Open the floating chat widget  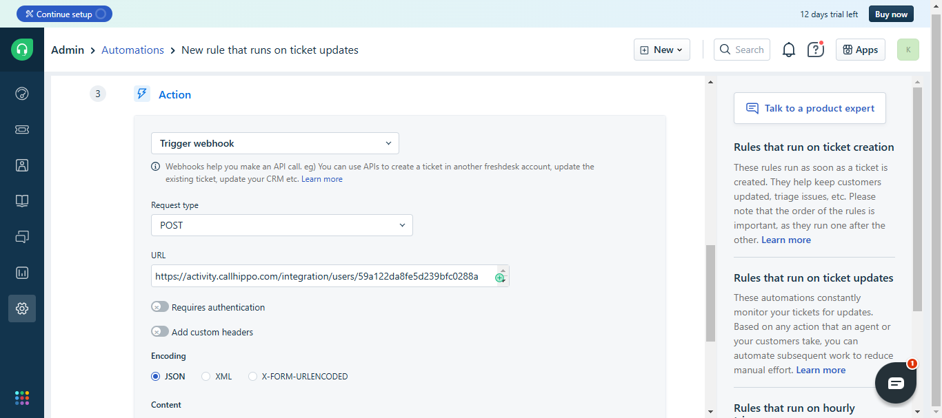click(x=896, y=383)
